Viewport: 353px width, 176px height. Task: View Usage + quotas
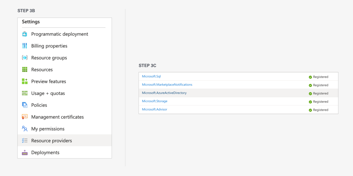click(x=65, y=93)
